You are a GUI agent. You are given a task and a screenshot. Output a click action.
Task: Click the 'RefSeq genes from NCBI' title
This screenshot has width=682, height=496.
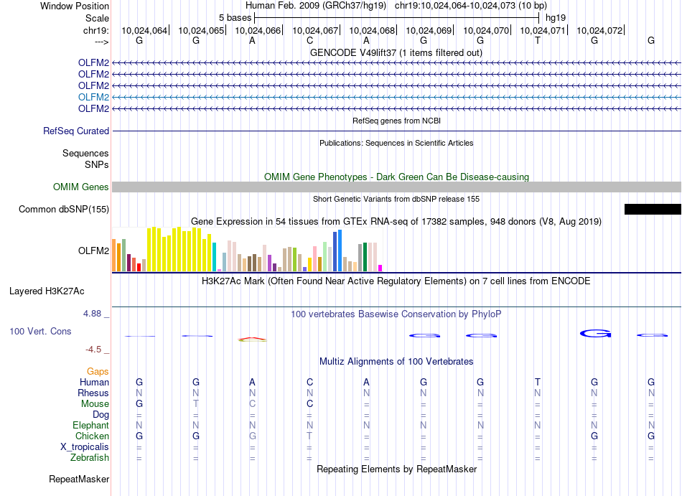pos(396,121)
